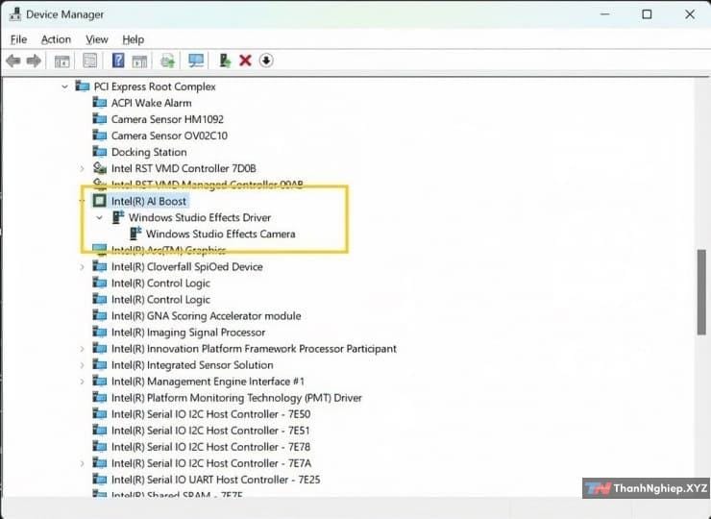
Task: Expand Intel RST VMD Controller 7D0B
Action: [x=82, y=168]
